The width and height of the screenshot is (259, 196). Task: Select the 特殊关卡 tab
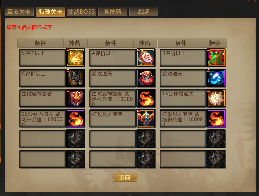click(x=51, y=12)
